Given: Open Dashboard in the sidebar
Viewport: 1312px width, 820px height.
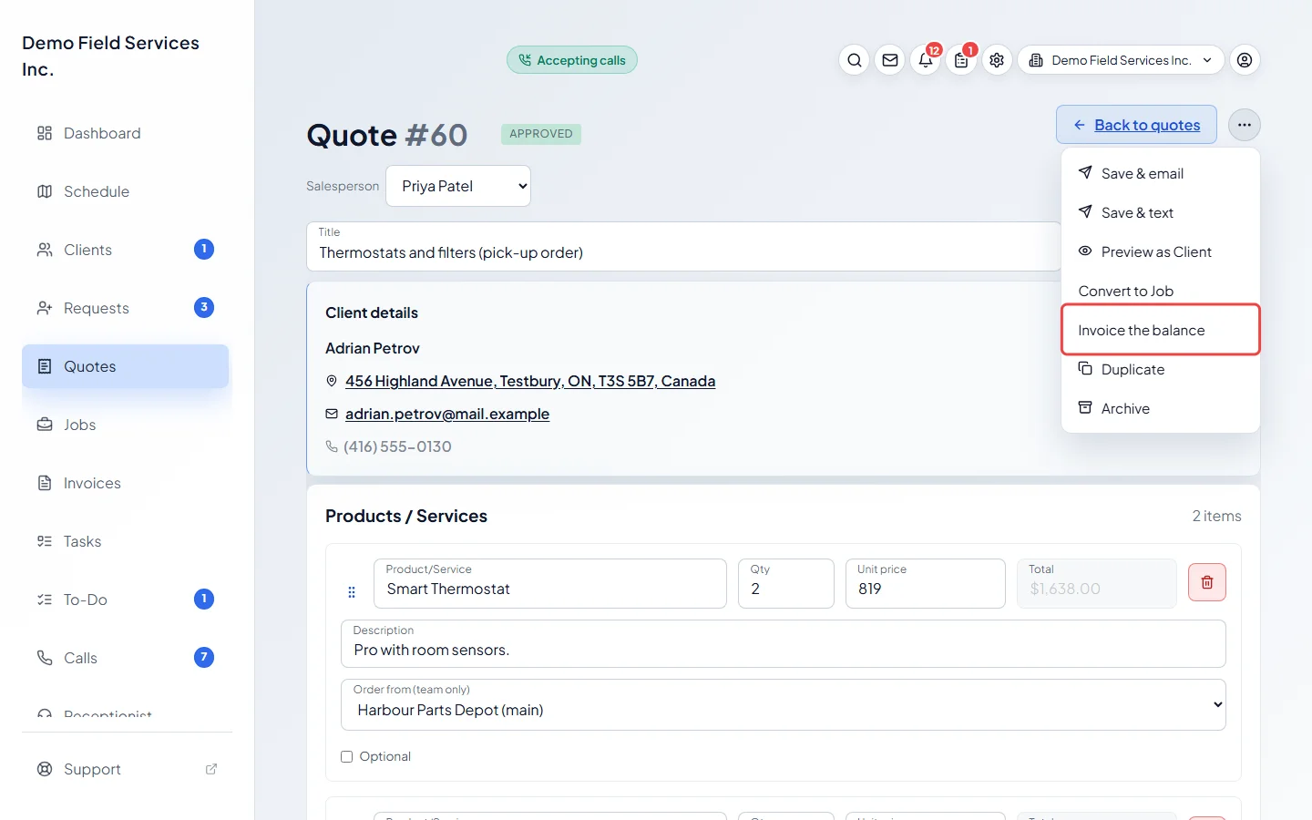Looking at the screenshot, I should pyautogui.click(x=126, y=133).
